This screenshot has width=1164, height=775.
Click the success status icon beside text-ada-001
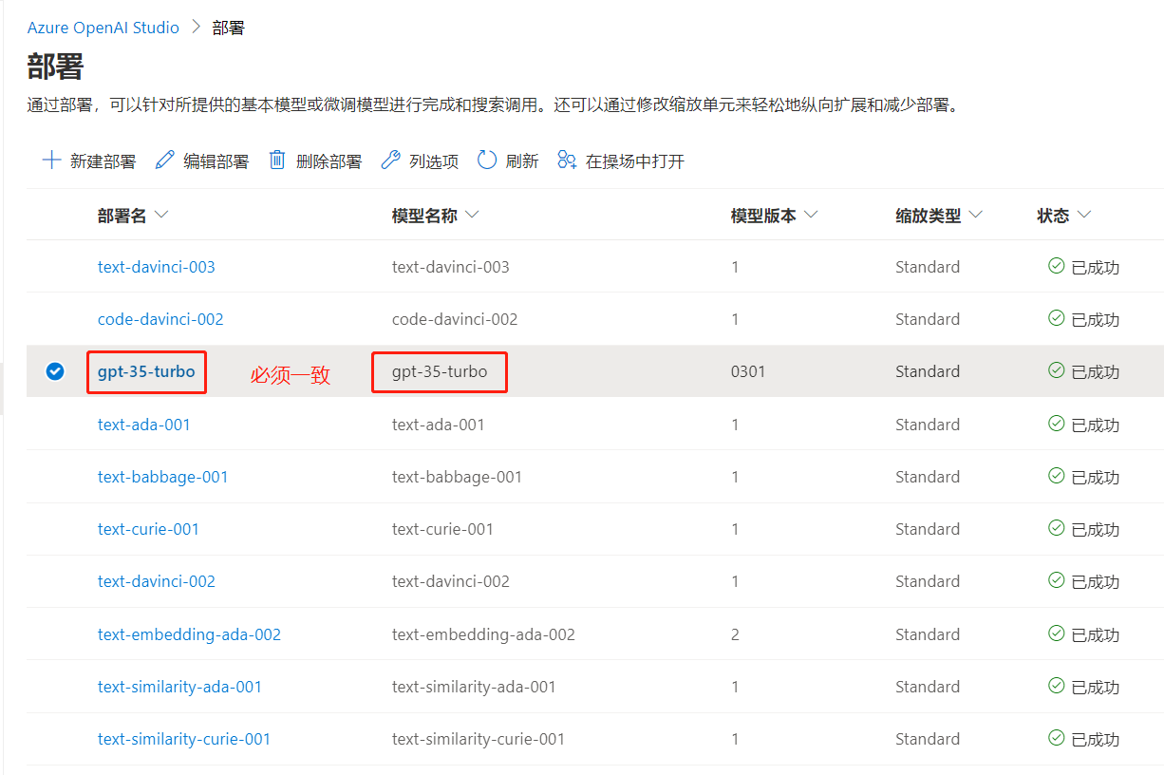click(x=1056, y=424)
